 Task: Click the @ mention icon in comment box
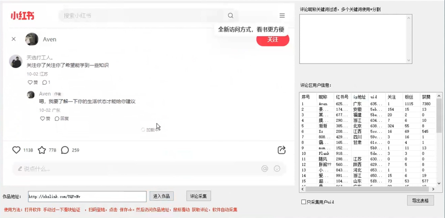(265, 169)
